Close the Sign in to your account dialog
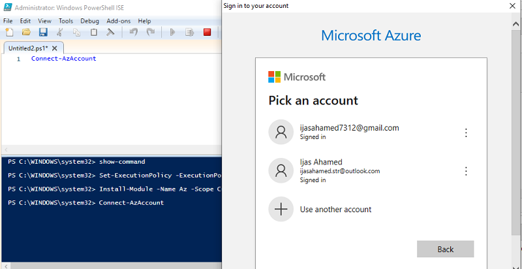The image size is (522, 269). [513, 6]
